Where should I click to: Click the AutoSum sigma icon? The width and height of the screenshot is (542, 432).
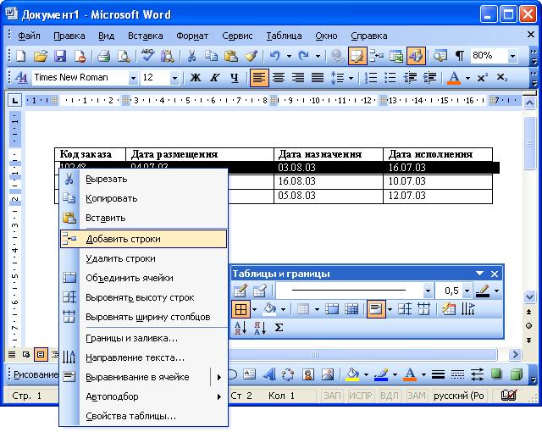(x=279, y=328)
